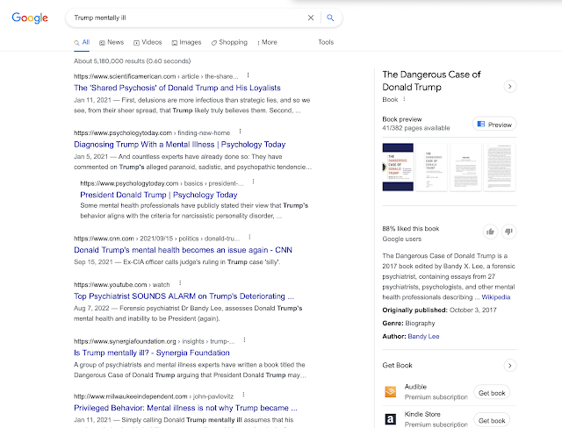Open 'Top Psychiatrist SOUNDS ALARM' video link

(184, 296)
